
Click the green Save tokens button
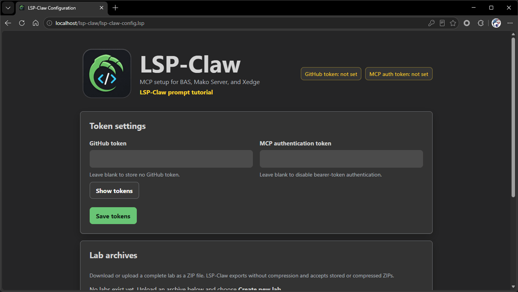click(113, 216)
